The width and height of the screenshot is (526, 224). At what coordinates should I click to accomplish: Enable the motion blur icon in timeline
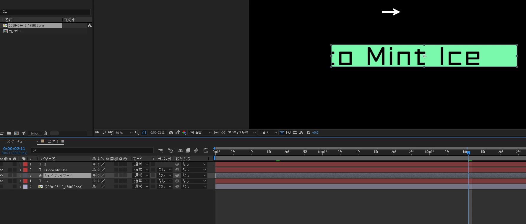196,150
